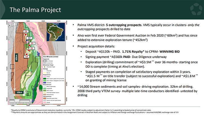Click the yellow star Mineralised Target legend symbol

[x=45, y=67]
